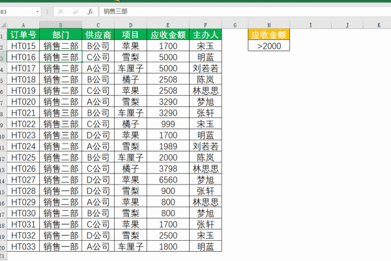391x261 pixels.
Task: Open the insert function fx dialog
Action: pos(90,12)
